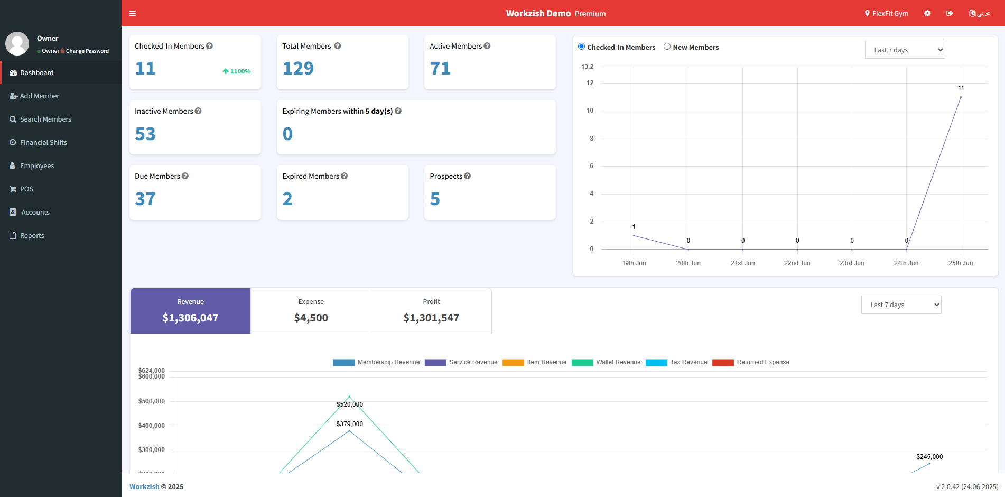
Task: Open revenue chart Last 7 days dropdown
Action: click(901, 305)
